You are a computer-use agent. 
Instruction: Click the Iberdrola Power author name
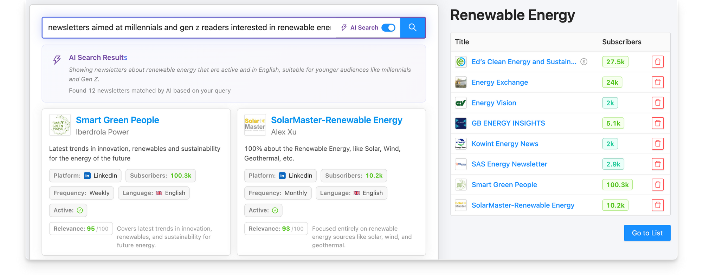(102, 132)
